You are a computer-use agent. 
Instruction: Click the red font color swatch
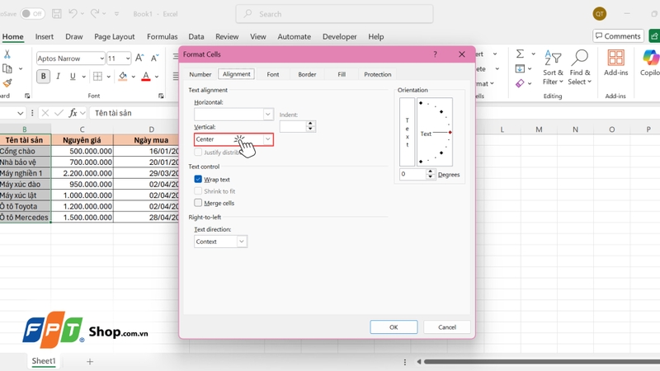pos(146,77)
